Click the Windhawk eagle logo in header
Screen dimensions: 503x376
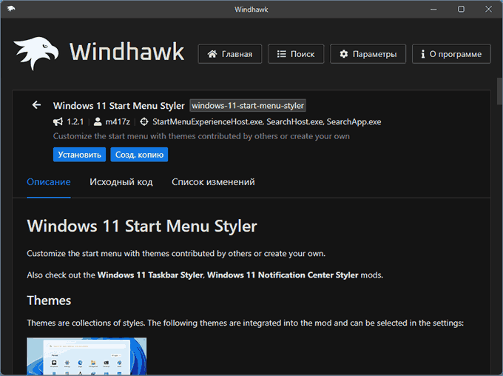tap(36, 53)
